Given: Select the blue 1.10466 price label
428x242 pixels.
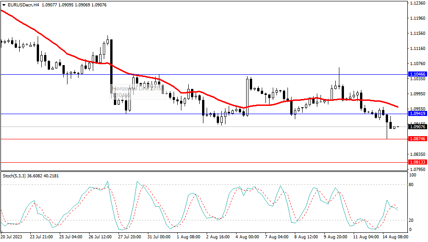Looking at the screenshot, I should click(417, 74).
